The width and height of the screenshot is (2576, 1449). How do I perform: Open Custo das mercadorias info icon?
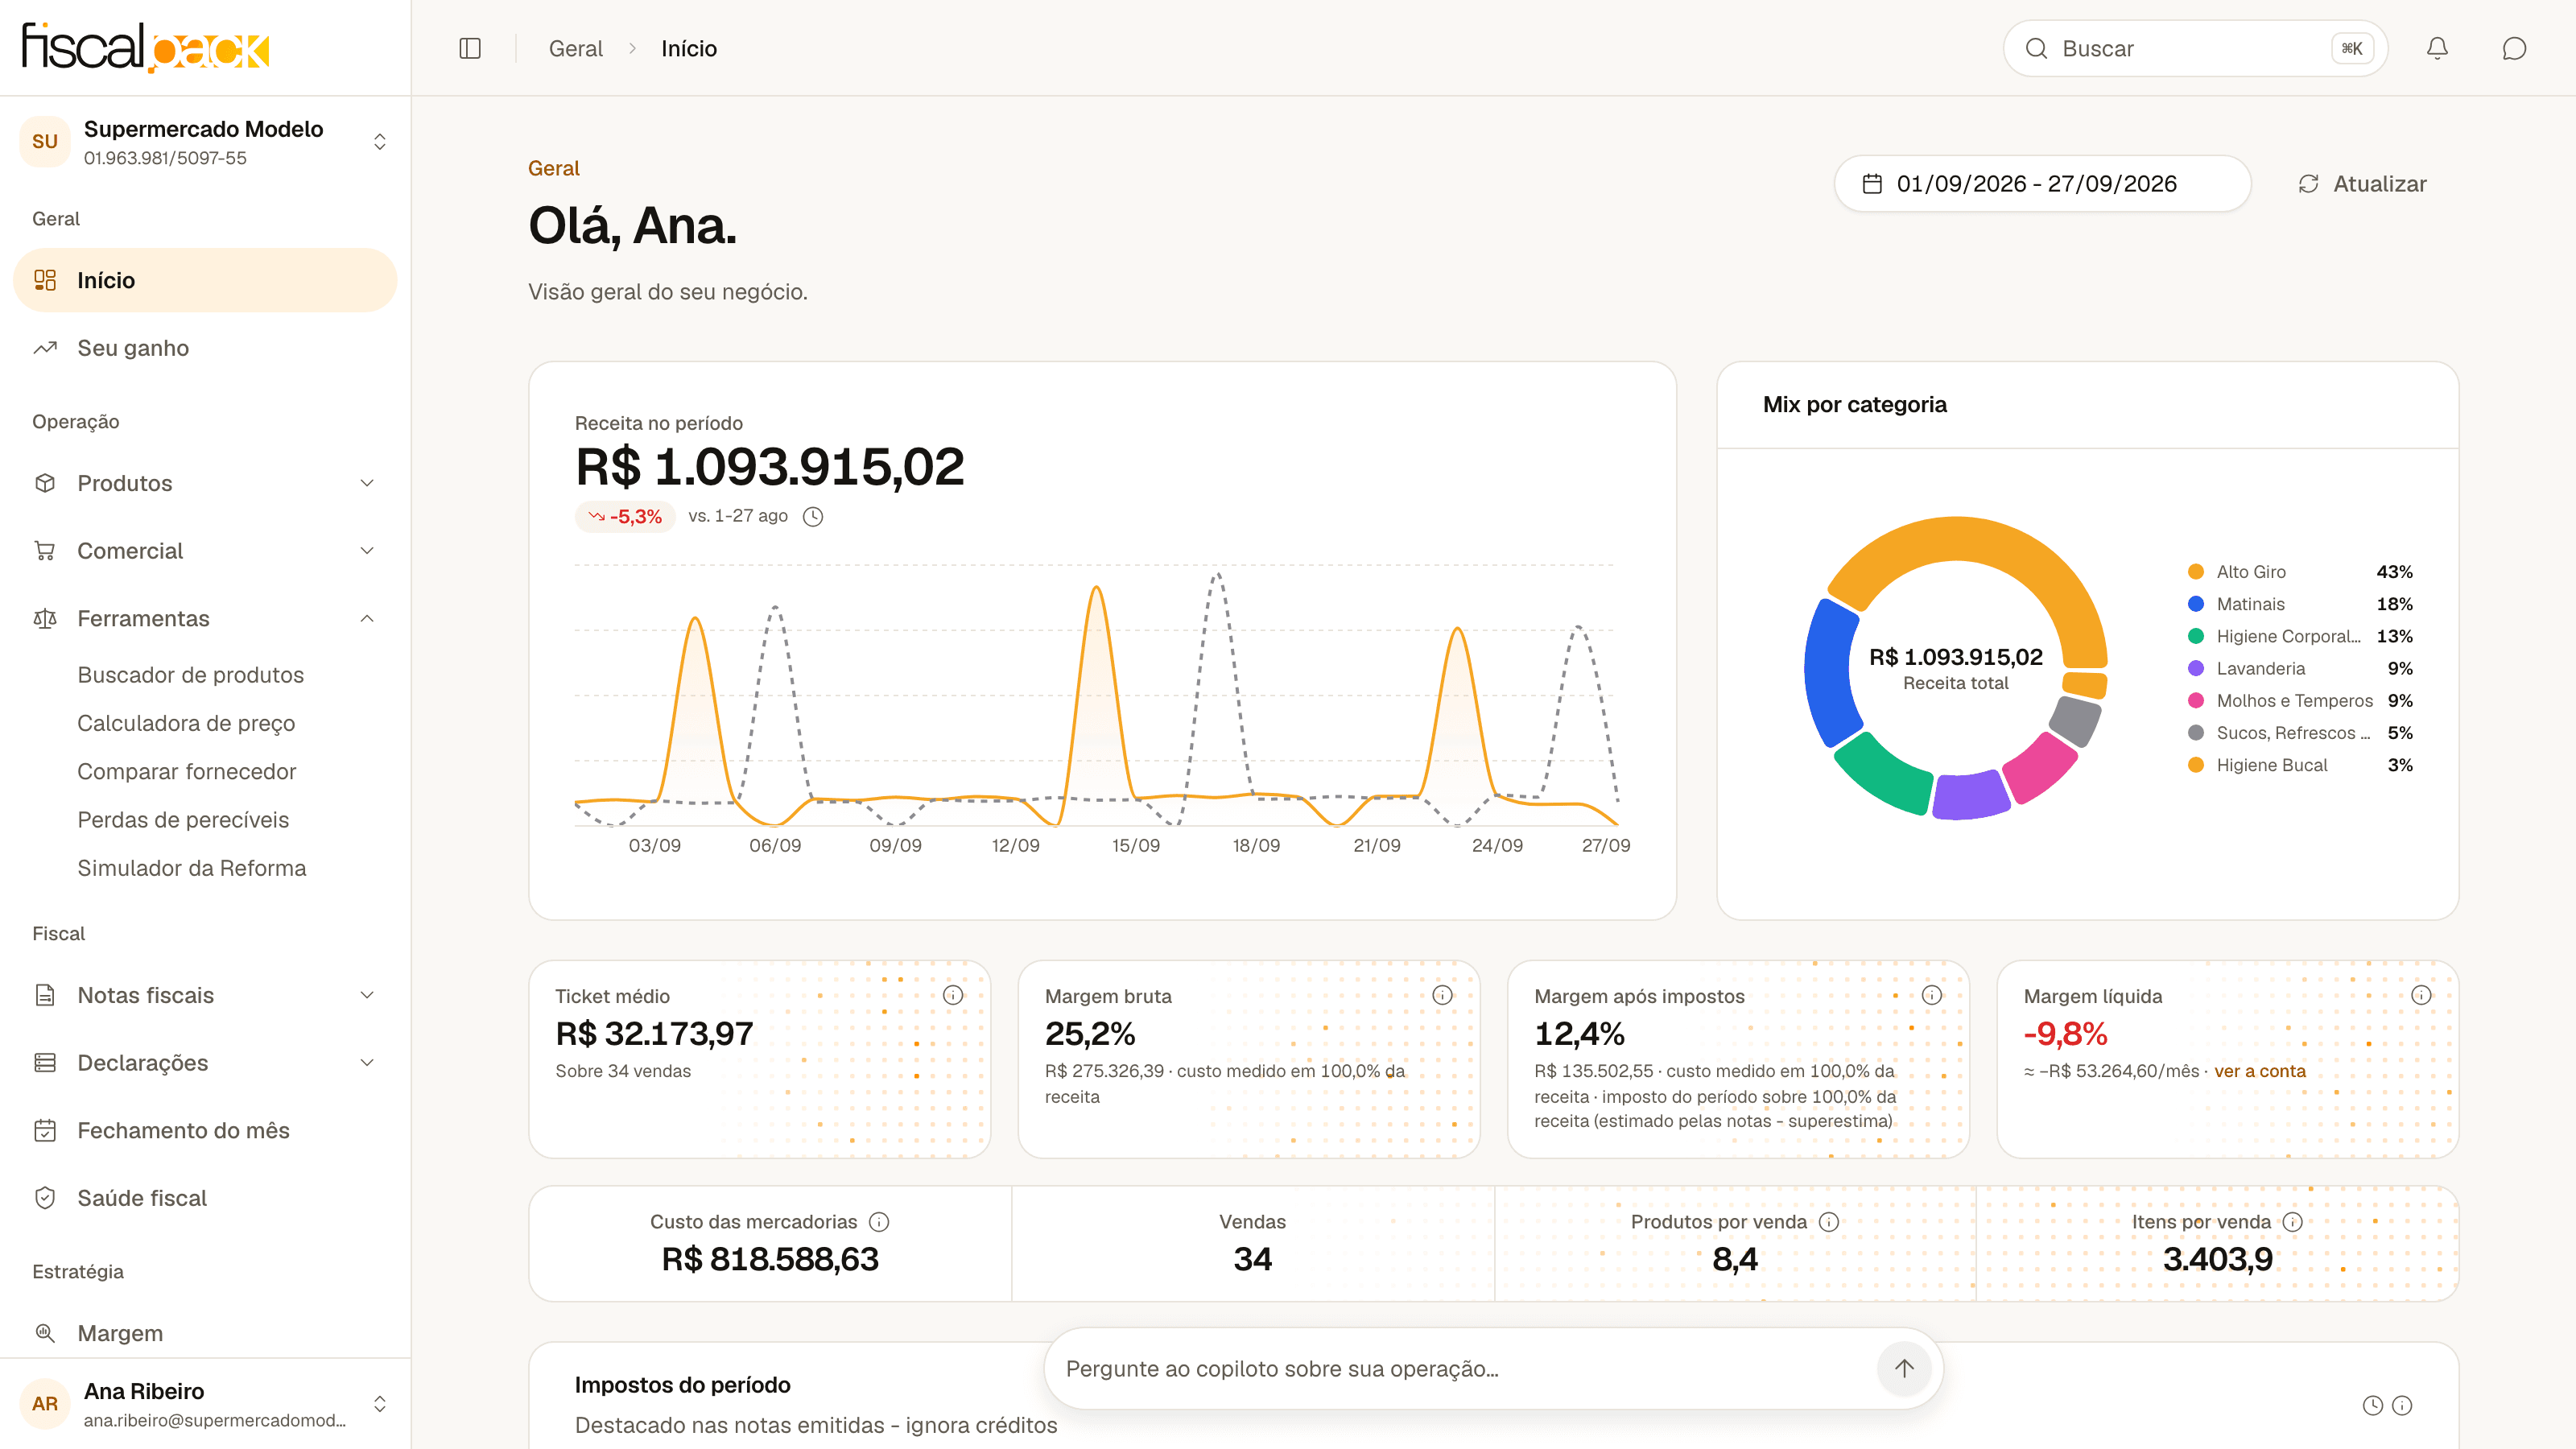click(x=879, y=1222)
